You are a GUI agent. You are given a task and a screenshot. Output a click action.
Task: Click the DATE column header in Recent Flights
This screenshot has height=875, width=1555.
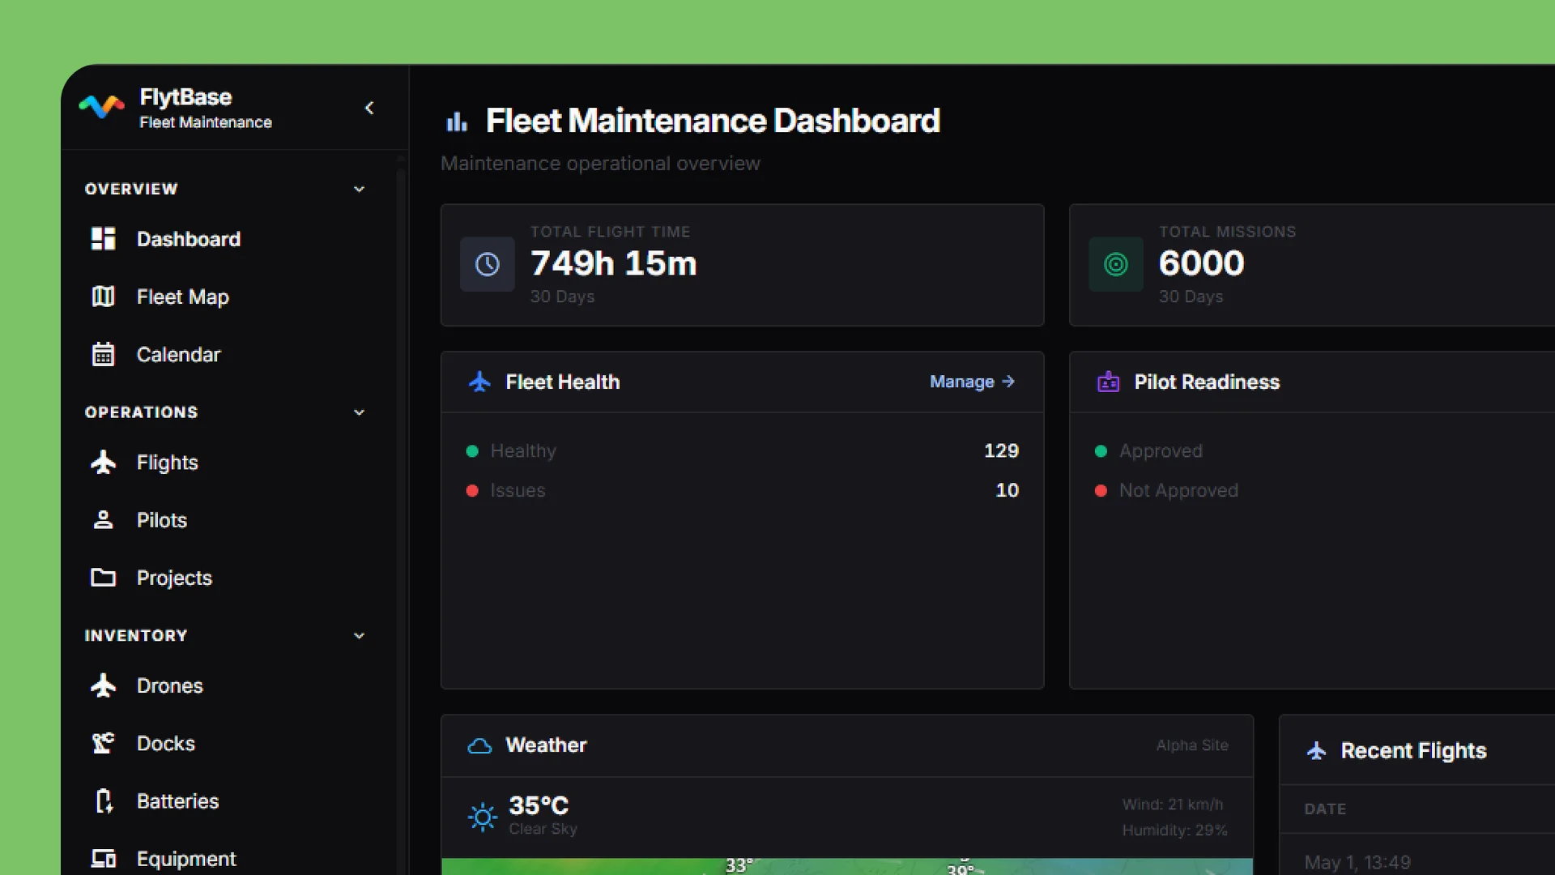(x=1325, y=809)
